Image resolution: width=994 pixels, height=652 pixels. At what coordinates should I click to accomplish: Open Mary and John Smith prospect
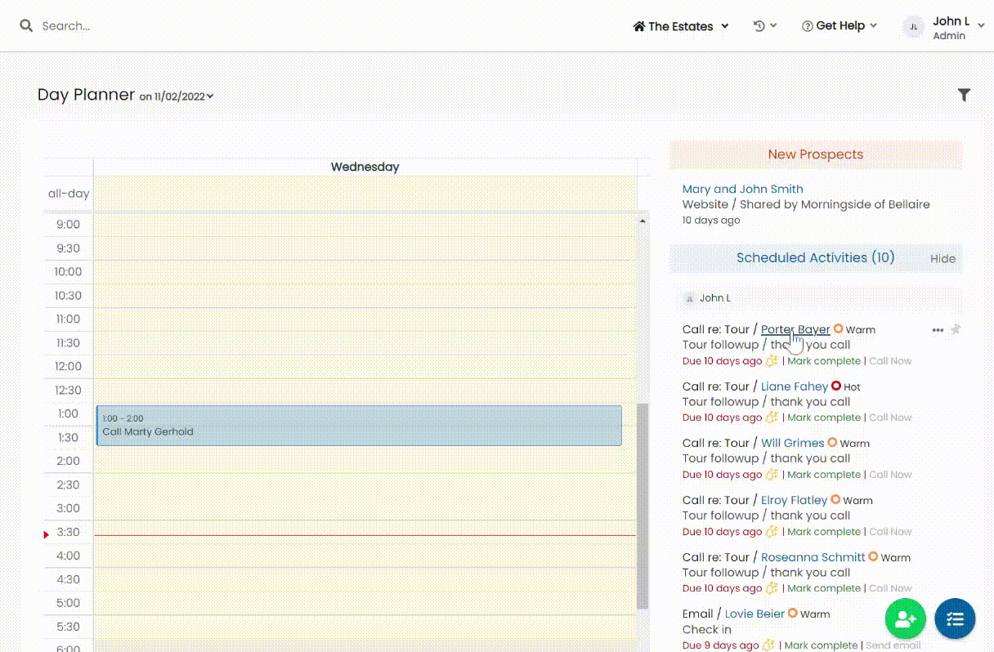click(x=742, y=189)
